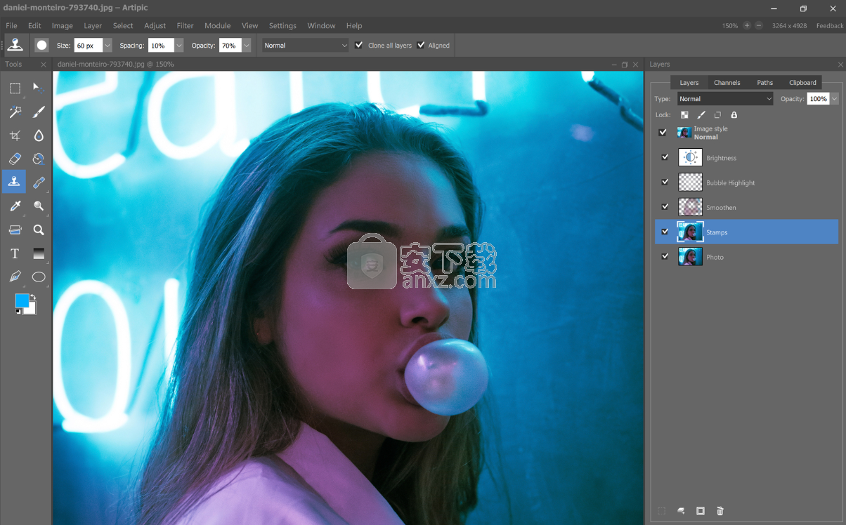
Task: Click lock transparent pixels checker icon
Action: tap(684, 115)
